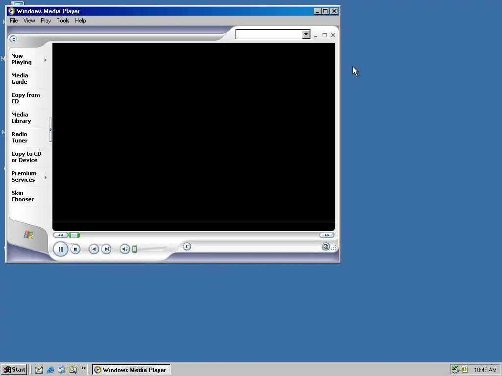Image resolution: width=502 pixels, height=376 pixels.
Task: Launch Outlook Express from Quick Launch
Action: click(x=61, y=370)
